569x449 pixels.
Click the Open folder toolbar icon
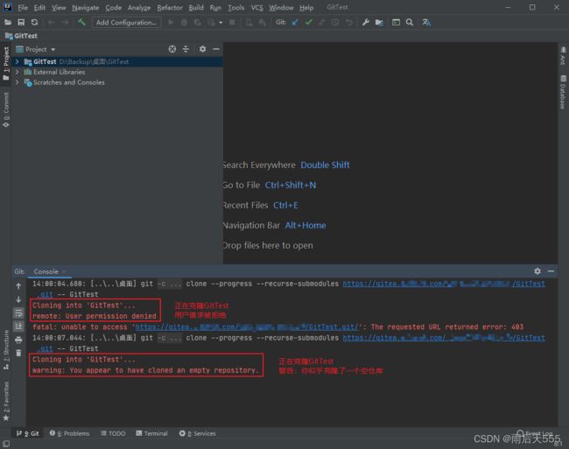(8, 23)
